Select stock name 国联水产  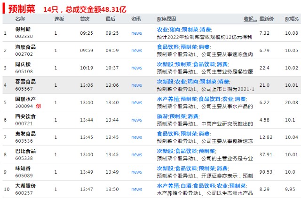[25, 99]
